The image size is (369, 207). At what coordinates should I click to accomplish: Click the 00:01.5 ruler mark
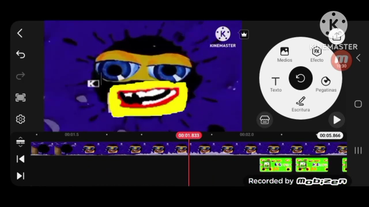tap(71, 135)
